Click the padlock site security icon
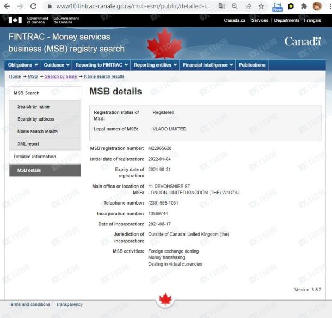 click(x=50, y=6)
